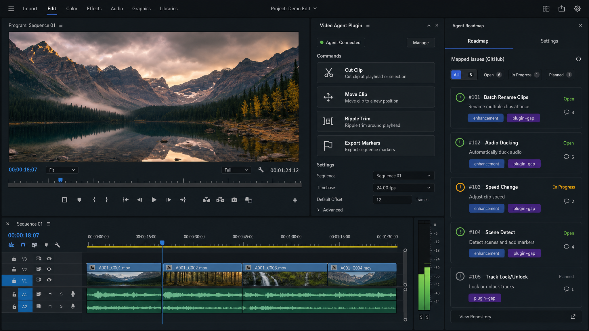Mute audio track A1
The width and height of the screenshot is (589, 331).
point(50,294)
